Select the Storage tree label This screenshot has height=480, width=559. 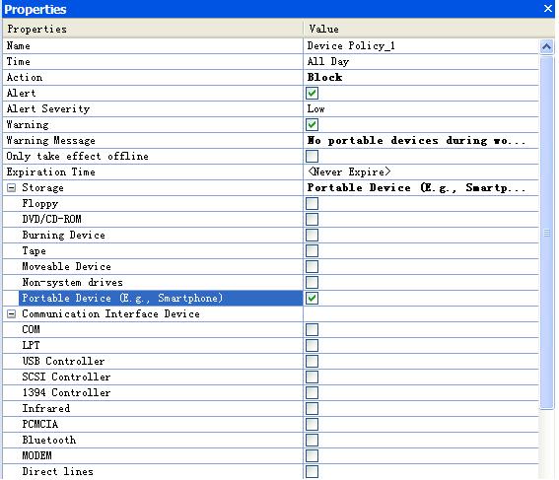pos(42,188)
